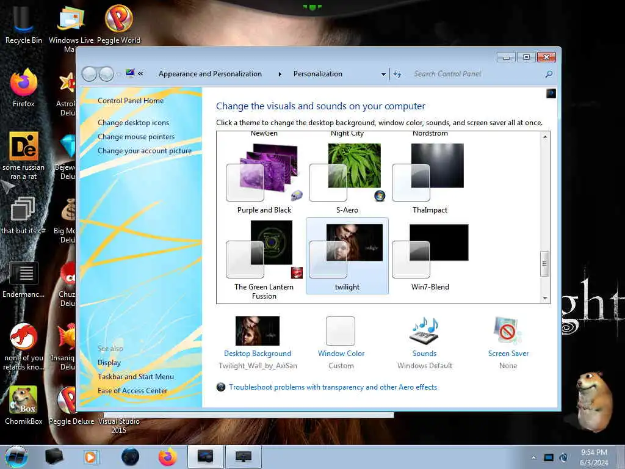The height and width of the screenshot is (469, 625).
Task: Open Change mouse pointers link
Action: coord(136,136)
